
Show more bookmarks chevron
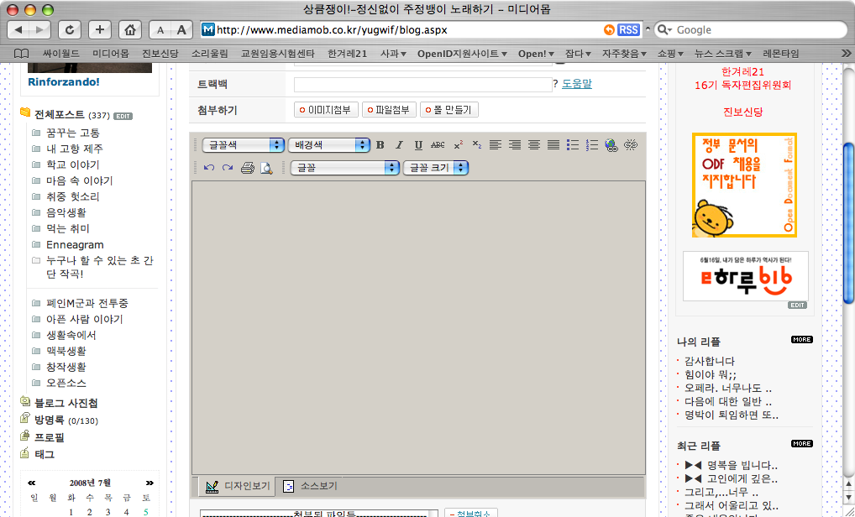[x=846, y=54]
